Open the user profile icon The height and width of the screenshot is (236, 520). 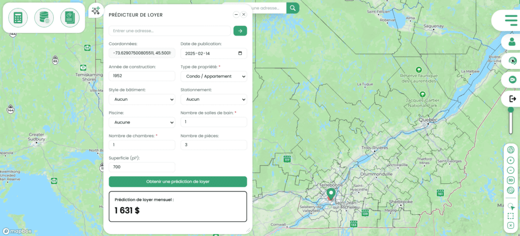click(x=511, y=42)
